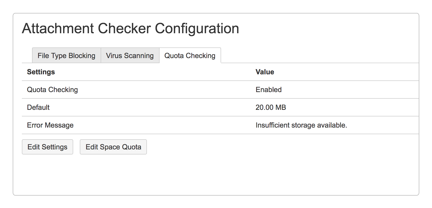Click the Settings column header
Viewport: 432px width, 208px height.
pyautogui.click(x=41, y=72)
